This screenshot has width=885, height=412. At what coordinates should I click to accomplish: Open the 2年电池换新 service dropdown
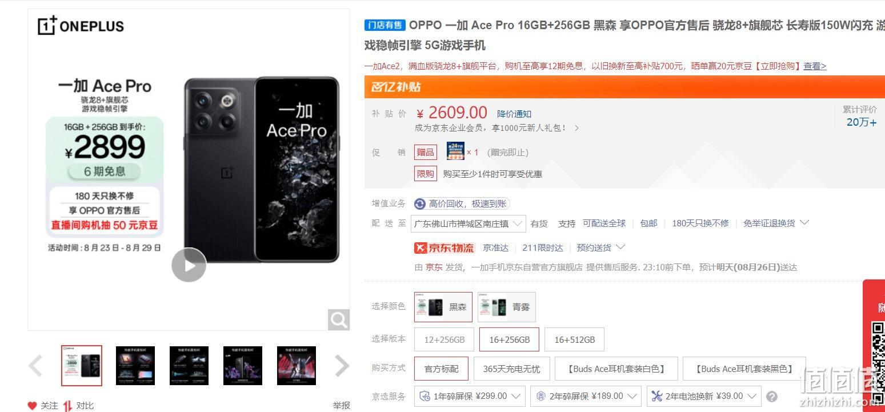tap(704, 396)
